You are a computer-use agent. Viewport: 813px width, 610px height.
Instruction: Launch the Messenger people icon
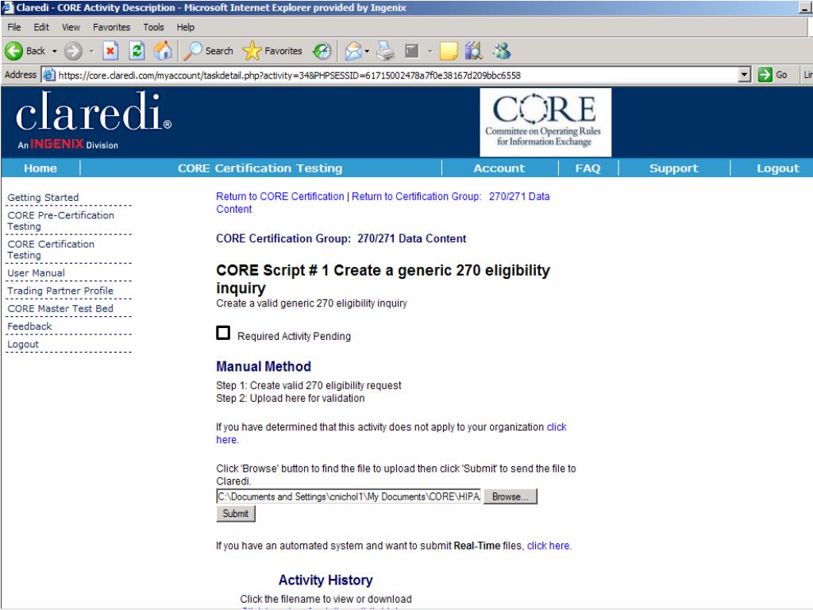tap(502, 51)
